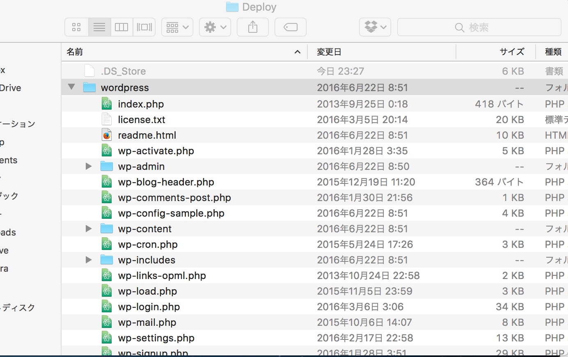Viewport: 568px width, 357px height.
Task: Click the .DS_Store file name
Action: click(x=123, y=71)
